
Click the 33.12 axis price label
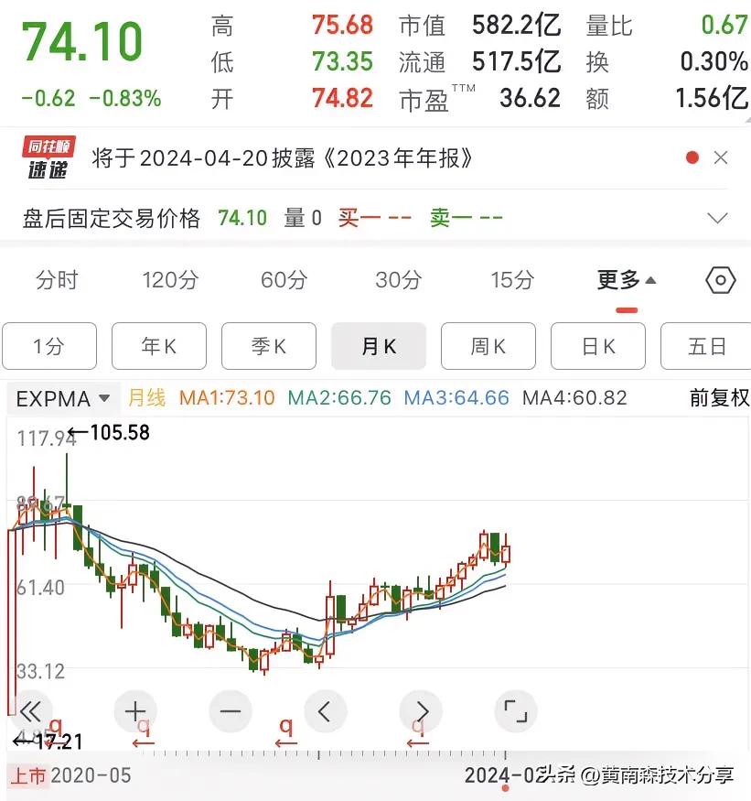pos(40,671)
